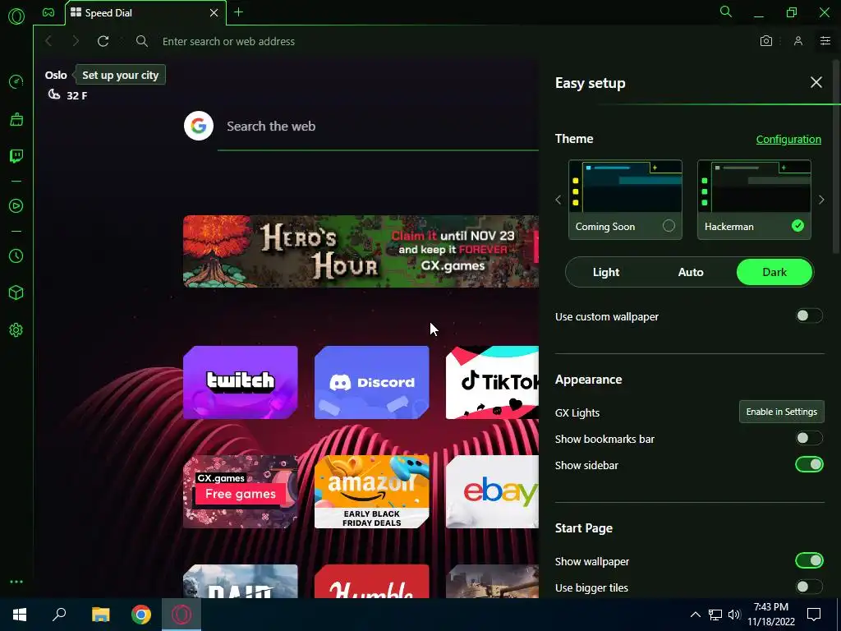Click the weather moon icon
Image resolution: width=841 pixels, height=631 pixels.
[54, 95]
